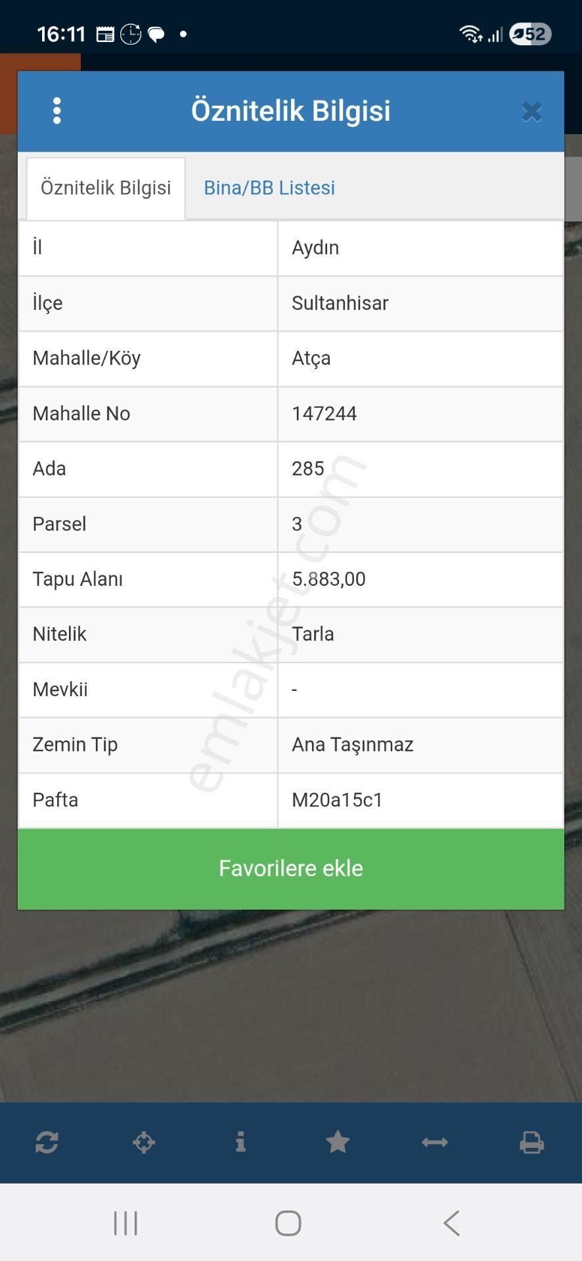Switch to the Bina/BB Listesi tab
Screen dimensions: 582x1261
(x=269, y=188)
